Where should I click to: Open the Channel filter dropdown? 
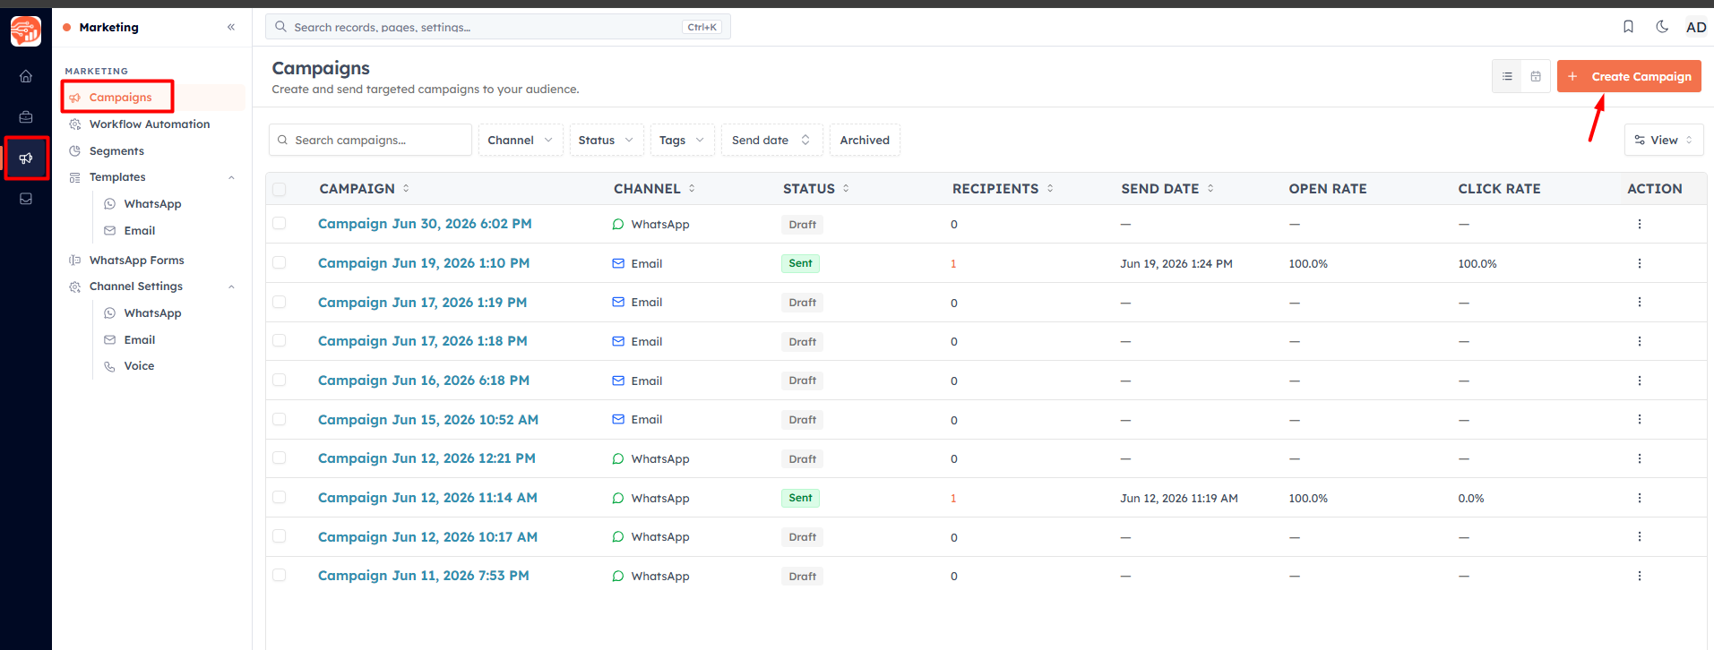[x=521, y=140]
